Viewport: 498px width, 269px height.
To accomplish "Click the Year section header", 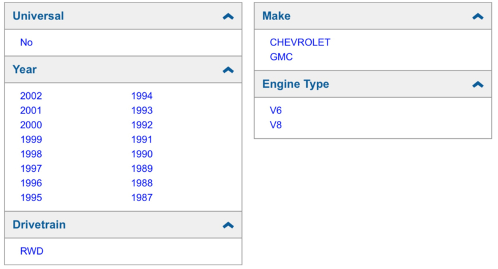I will pyautogui.click(x=123, y=70).
